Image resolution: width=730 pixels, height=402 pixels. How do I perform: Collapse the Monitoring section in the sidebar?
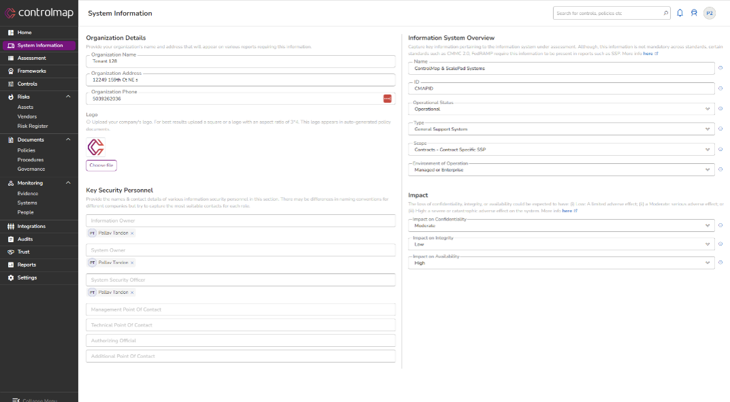tap(67, 182)
